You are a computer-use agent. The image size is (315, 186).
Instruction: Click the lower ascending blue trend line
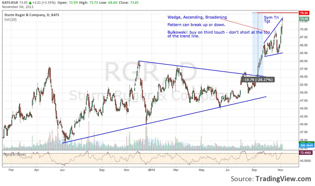pos(164,120)
